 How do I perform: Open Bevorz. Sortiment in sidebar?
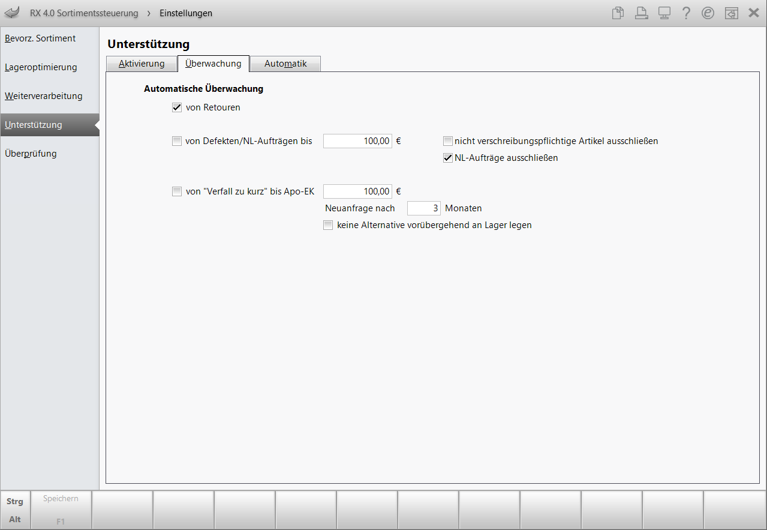pos(50,38)
